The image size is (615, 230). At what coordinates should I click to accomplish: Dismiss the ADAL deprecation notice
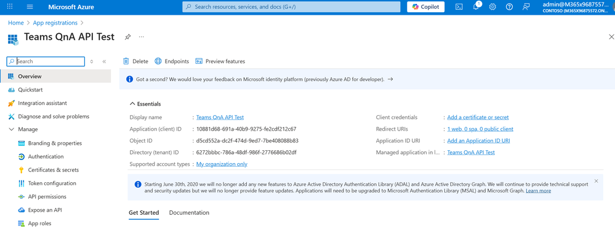pos(596,181)
